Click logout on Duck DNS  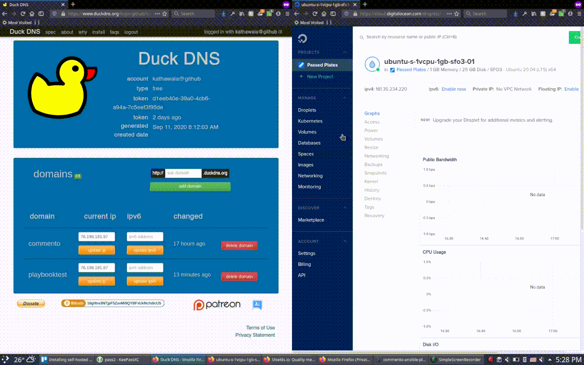coord(131,32)
